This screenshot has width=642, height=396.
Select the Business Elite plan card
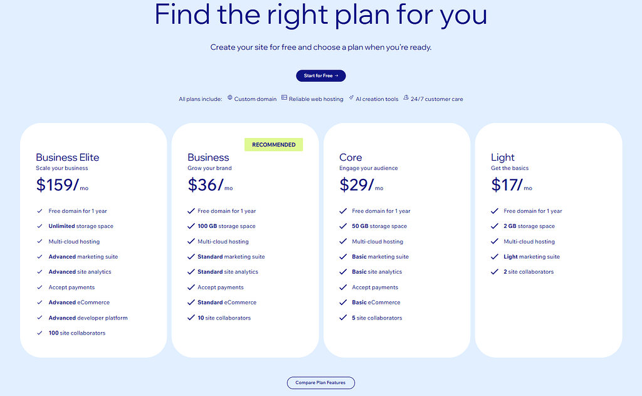click(93, 238)
